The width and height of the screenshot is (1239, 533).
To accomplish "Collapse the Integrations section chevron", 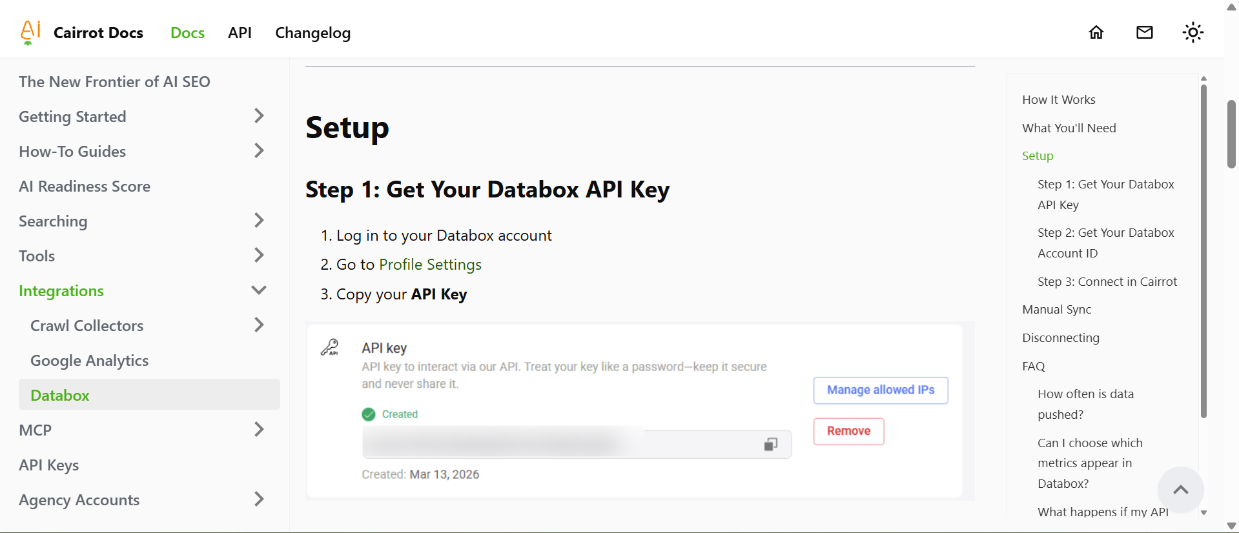I will click(x=259, y=290).
